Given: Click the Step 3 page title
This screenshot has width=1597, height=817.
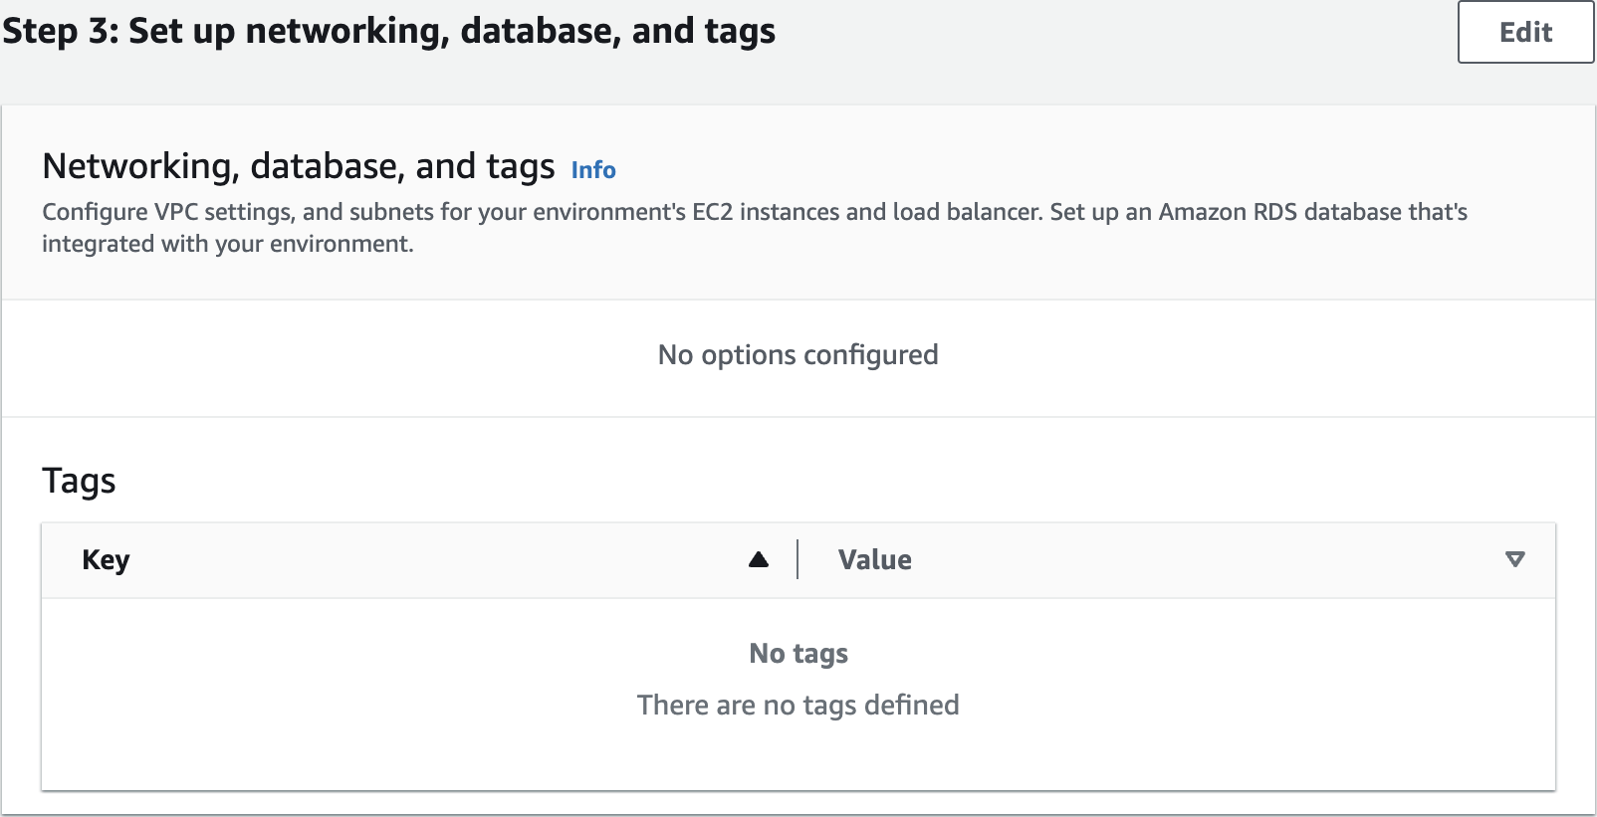Looking at the screenshot, I should (388, 31).
